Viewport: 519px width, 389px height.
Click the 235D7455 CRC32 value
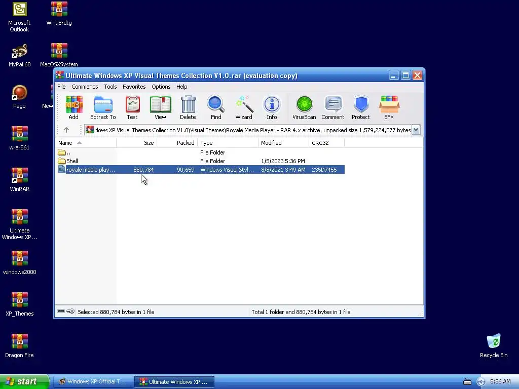324,170
